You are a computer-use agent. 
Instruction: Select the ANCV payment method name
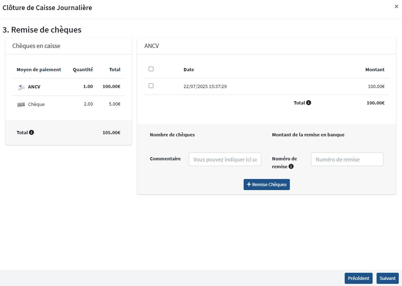coord(34,87)
